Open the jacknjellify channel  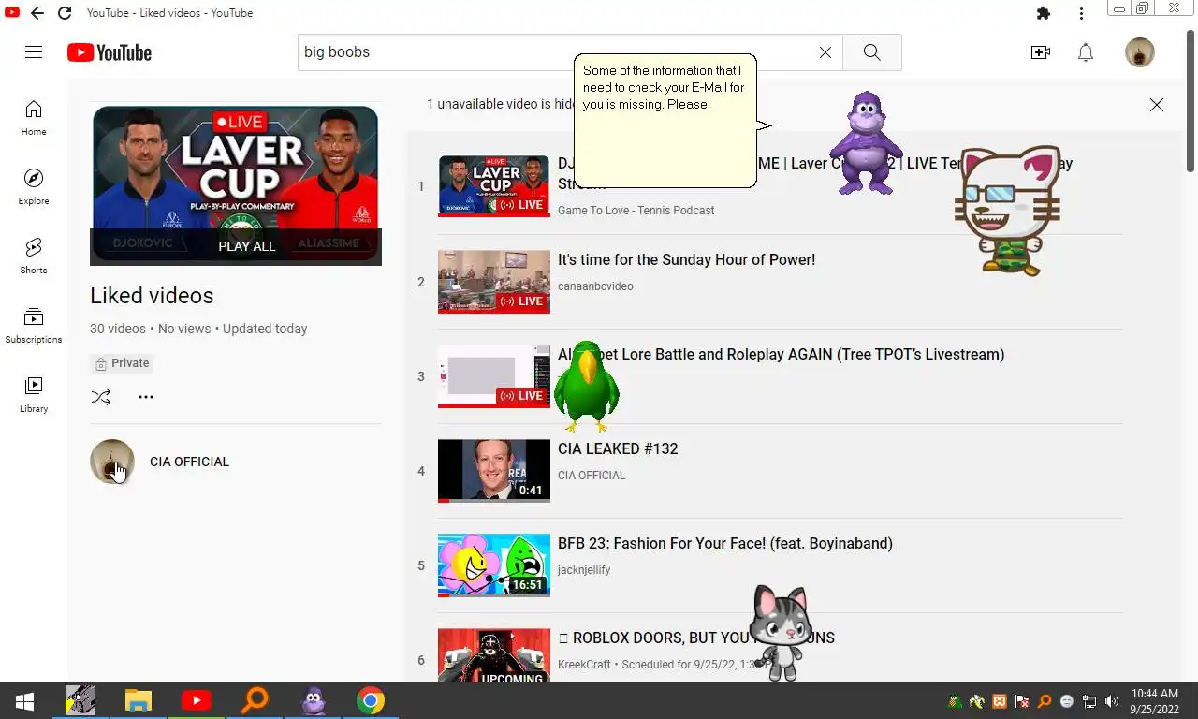tap(584, 570)
